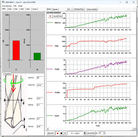Click the Ff[N] plot legend label
This screenshot has width=138, height=137.
point(56,46)
